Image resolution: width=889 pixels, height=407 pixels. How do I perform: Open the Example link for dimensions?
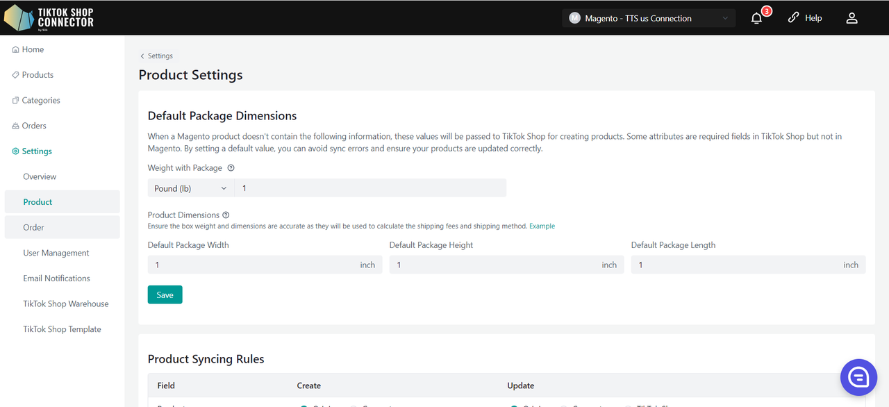coord(542,226)
